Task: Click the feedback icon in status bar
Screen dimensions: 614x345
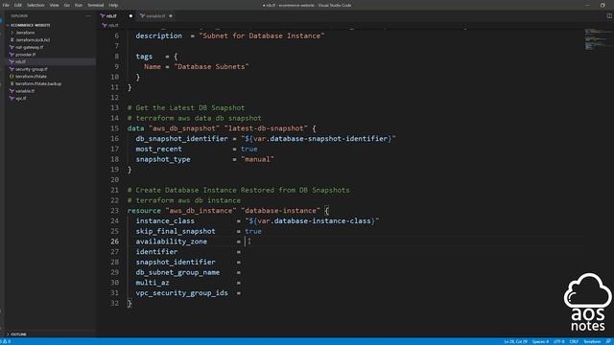Action: pyautogui.click(x=608, y=341)
